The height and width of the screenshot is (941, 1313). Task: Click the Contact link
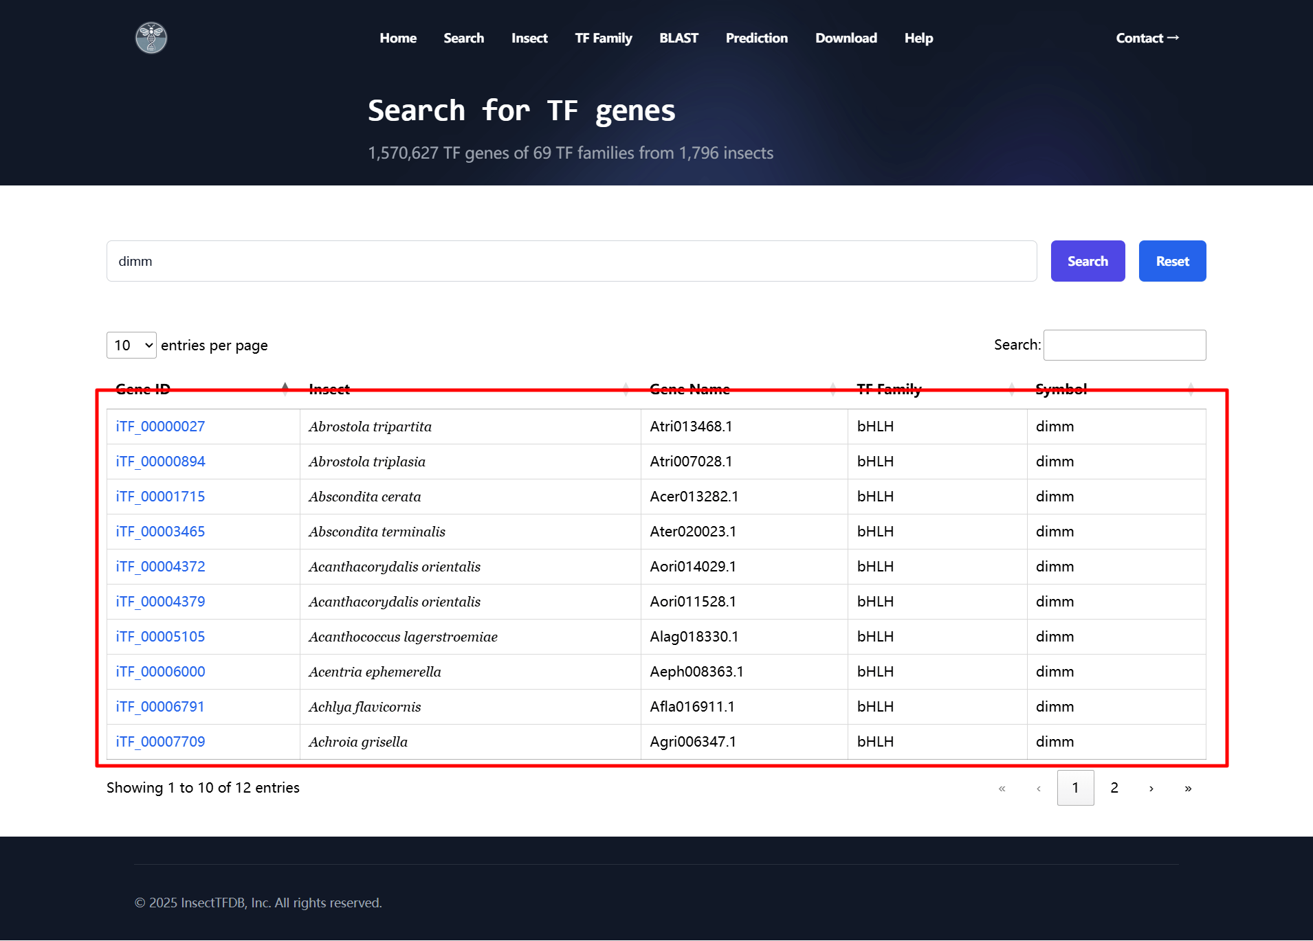[x=1147, y=38]
